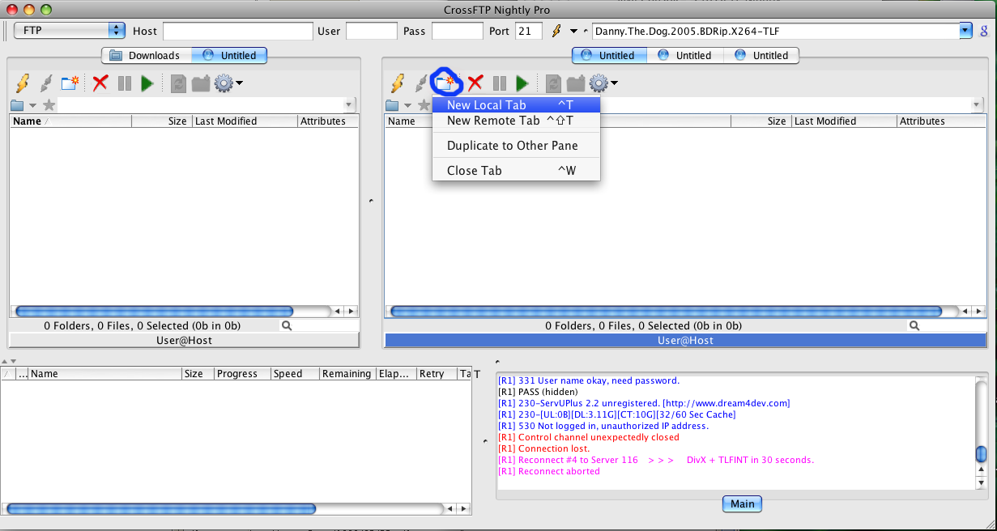
Task: Choose New Local Tab from the menu
Action: [516, 105]
